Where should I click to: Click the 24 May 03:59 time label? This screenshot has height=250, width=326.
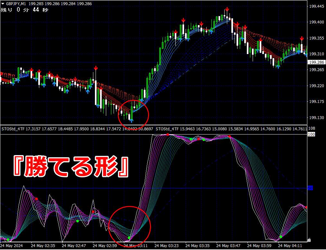click(x=259, y=246)
